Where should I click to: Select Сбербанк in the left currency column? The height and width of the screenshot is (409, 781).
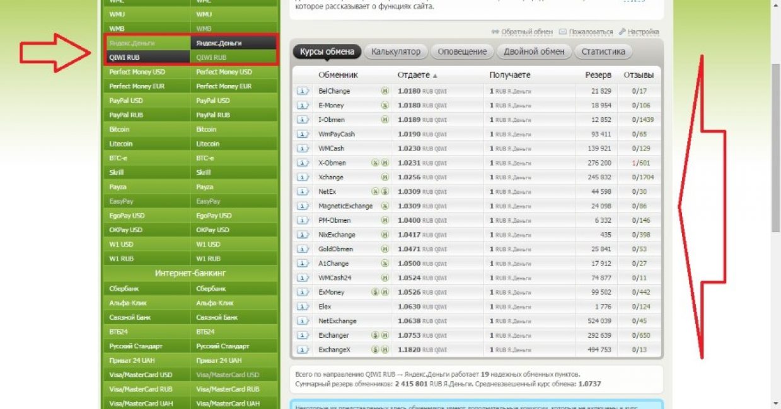pos(147,289)
